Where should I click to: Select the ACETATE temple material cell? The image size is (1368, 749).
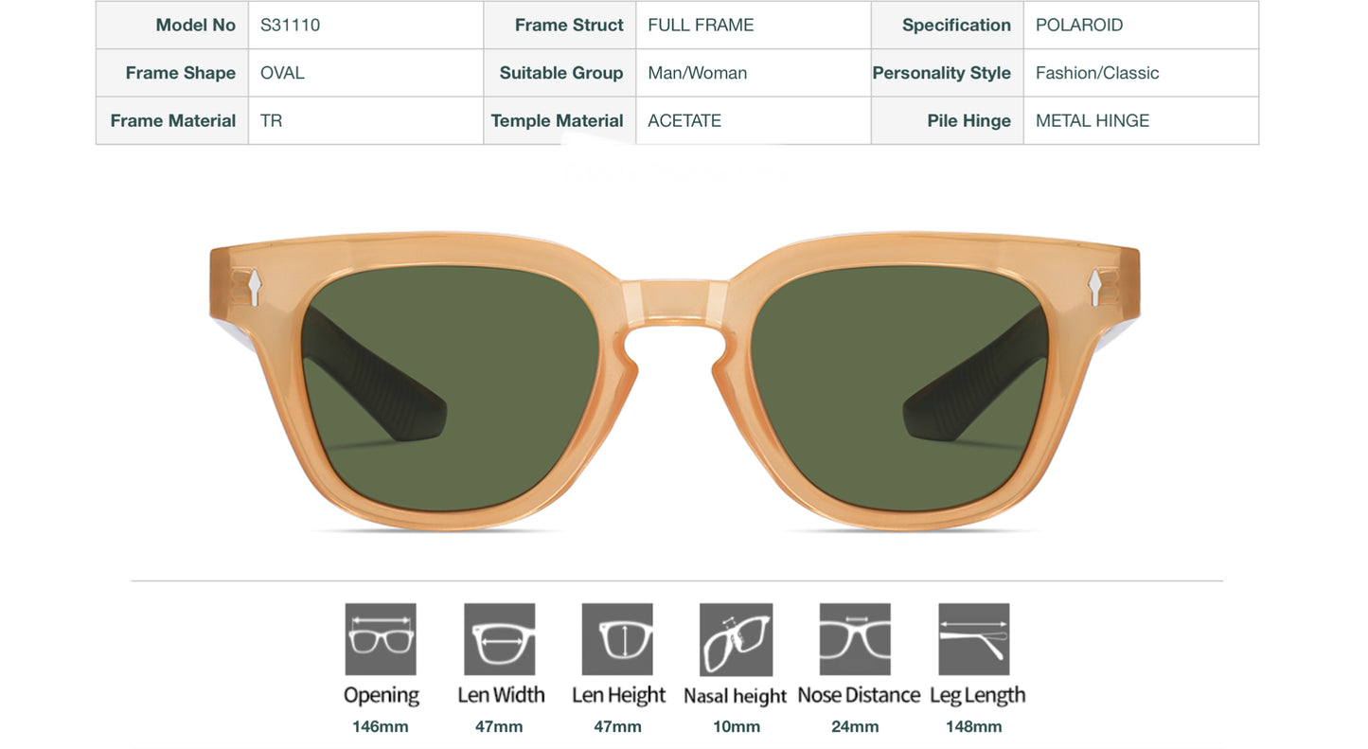684,120
